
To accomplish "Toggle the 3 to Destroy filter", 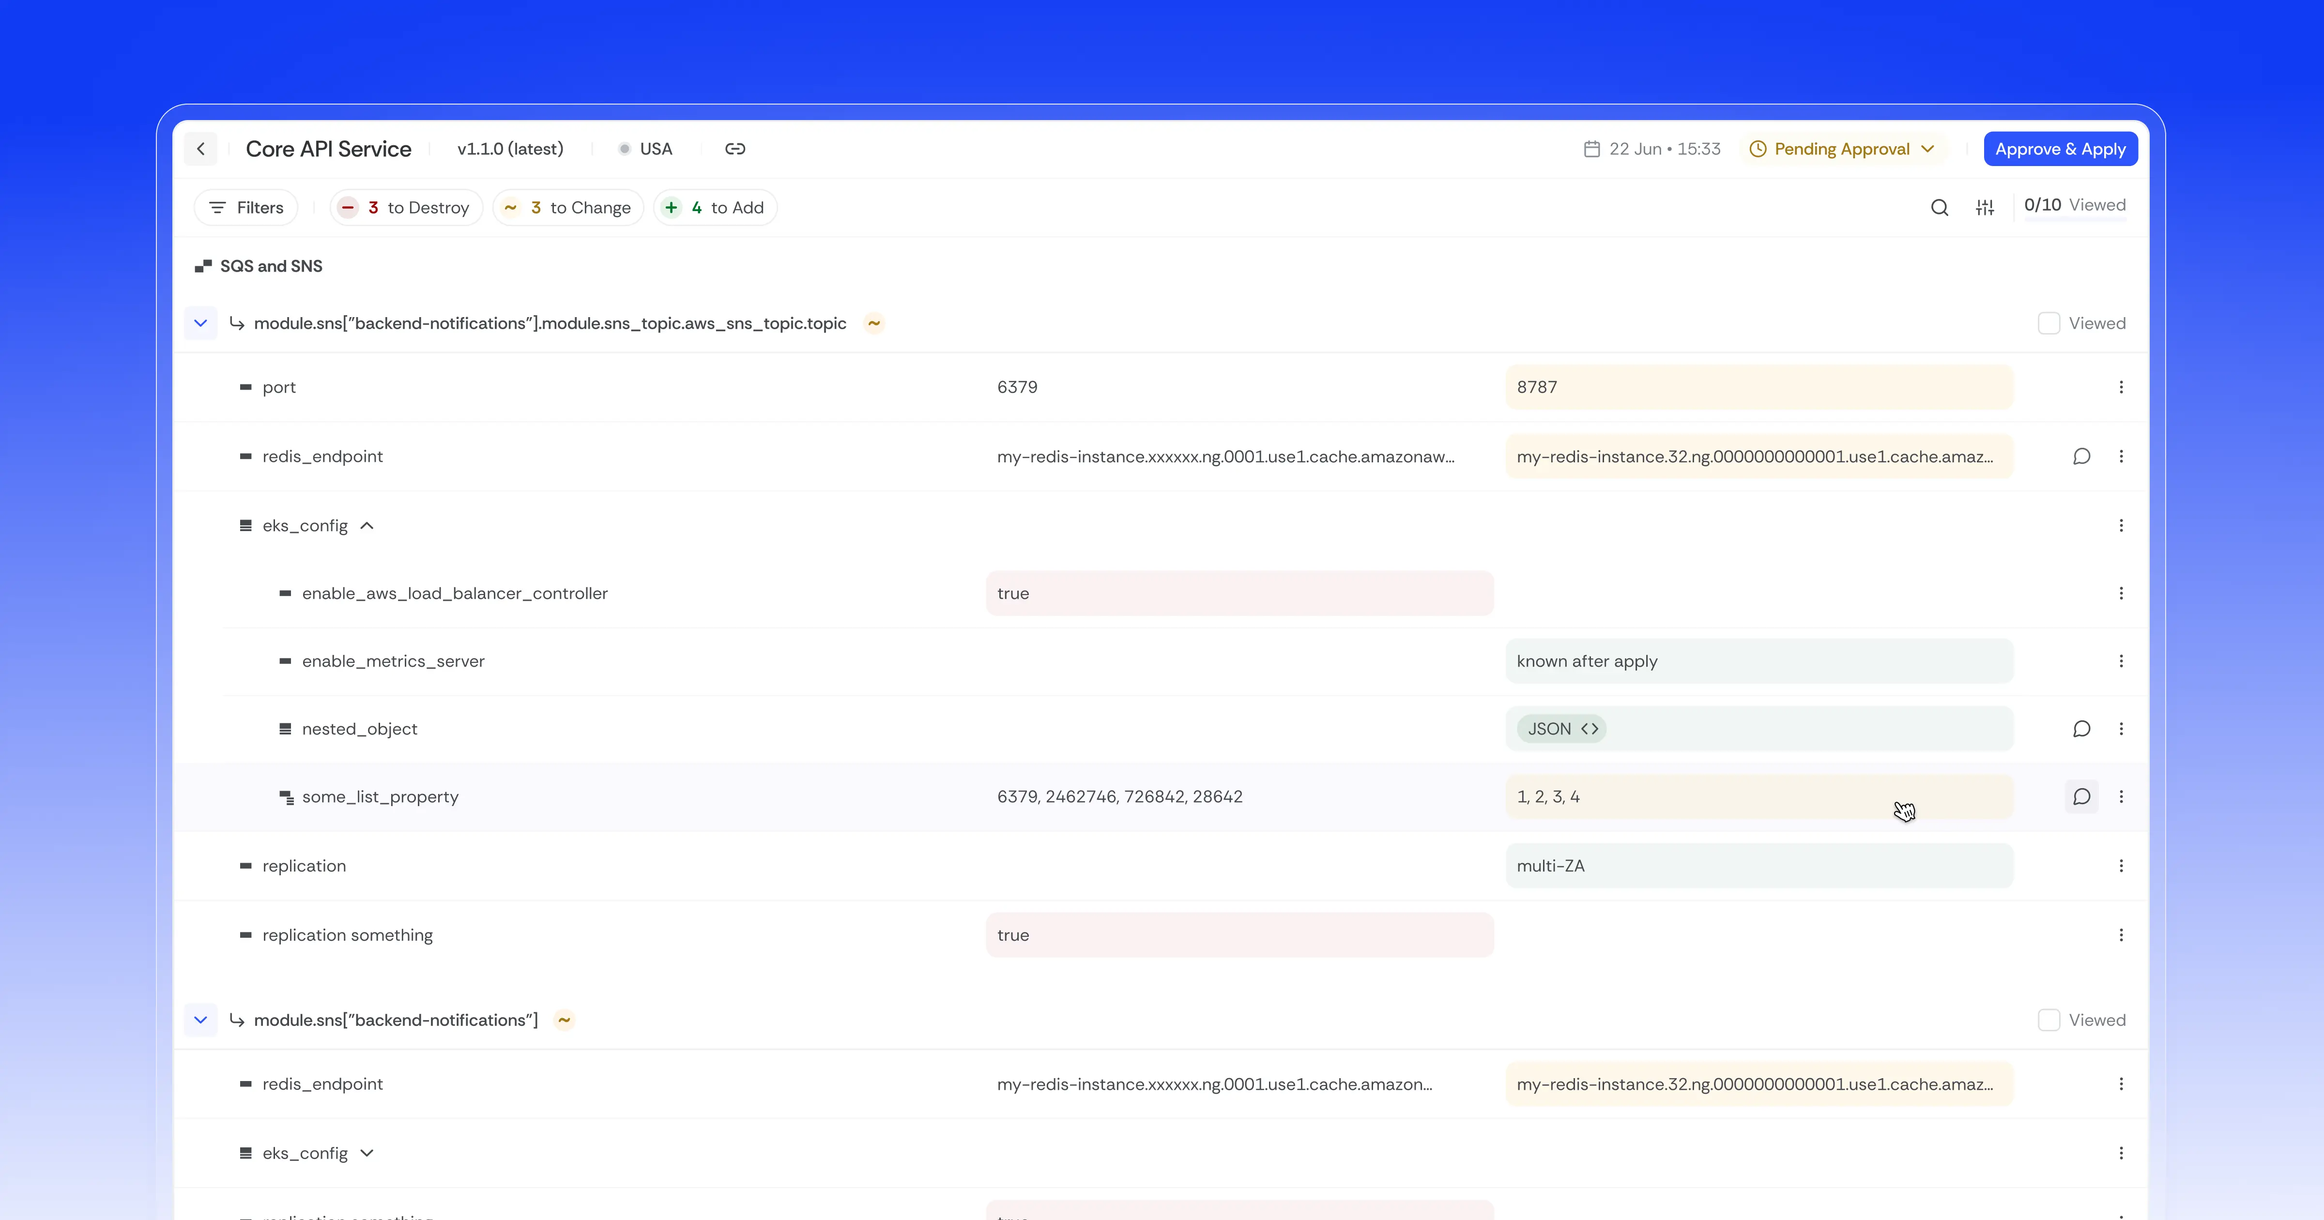I will tap(406, 208).
